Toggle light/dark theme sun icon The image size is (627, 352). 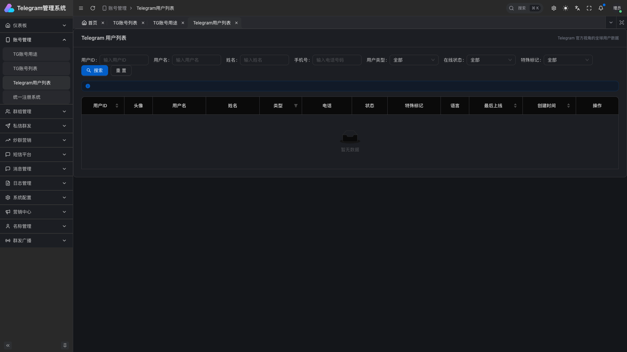click(566, 8)
